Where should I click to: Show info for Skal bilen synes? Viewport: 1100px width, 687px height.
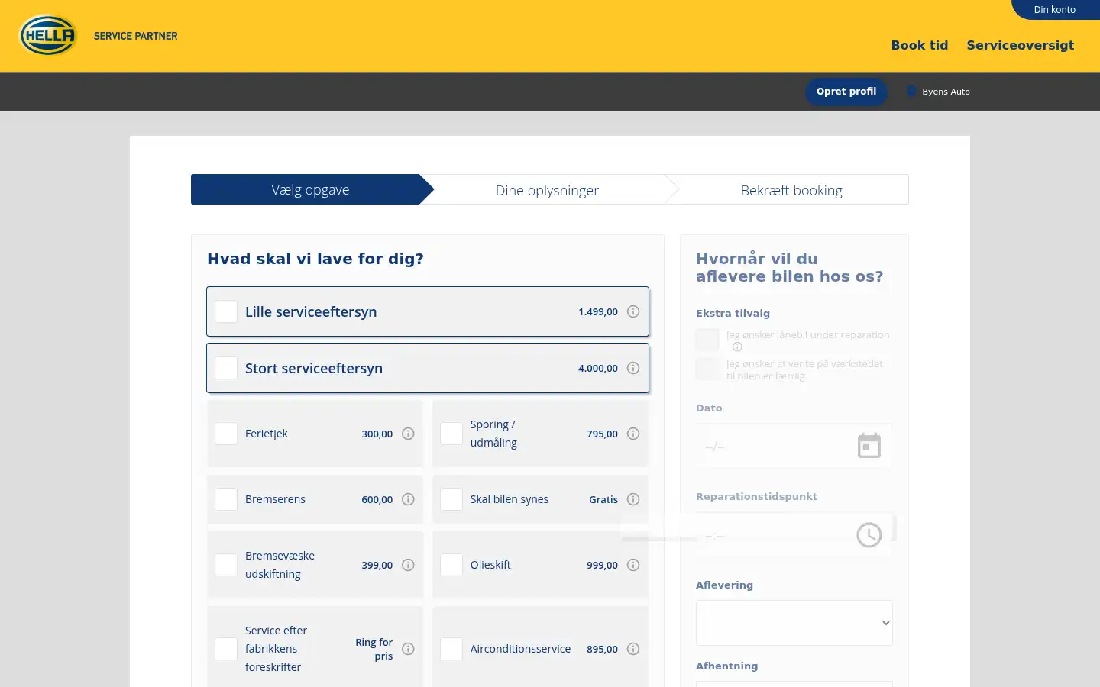[633, 499]
